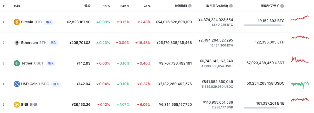Click the 購入 button next to Bitcoin
The height and width of the screenshot is (113, 314).
coord(49,22)
